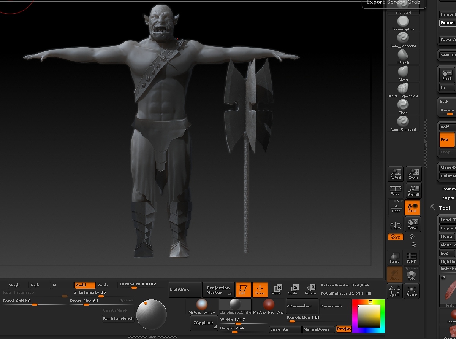Select the knife tool thumbnail
Screen dimensions: 456x339
pyautogui.click(x=448, y=291)
